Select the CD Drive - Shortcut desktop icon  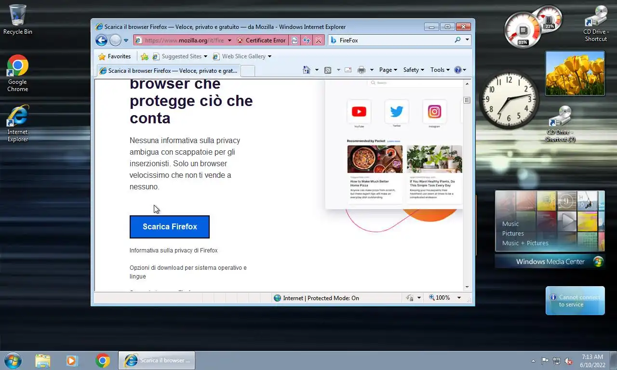click(596, 24)
